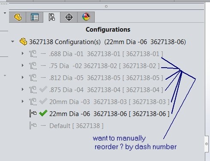Select the Default [ 3627138 ] configuration

tap(76, 126)
